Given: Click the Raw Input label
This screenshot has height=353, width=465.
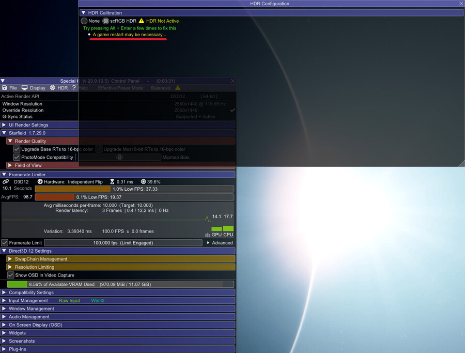Looking at the screenshot, I should (69, 300).
